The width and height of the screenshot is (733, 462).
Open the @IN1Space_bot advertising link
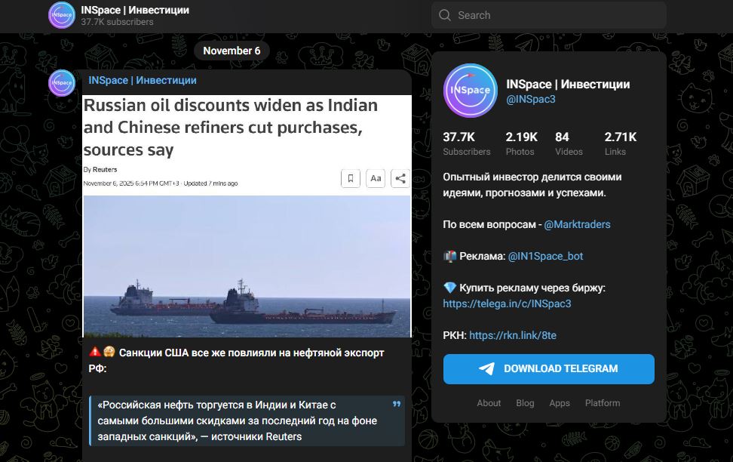(545, 256)
